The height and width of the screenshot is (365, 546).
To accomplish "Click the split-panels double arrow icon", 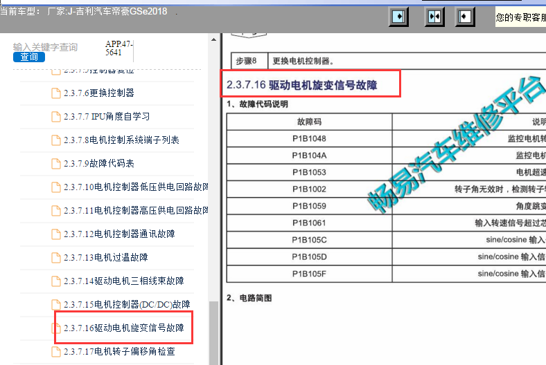I will pos(434,17).
